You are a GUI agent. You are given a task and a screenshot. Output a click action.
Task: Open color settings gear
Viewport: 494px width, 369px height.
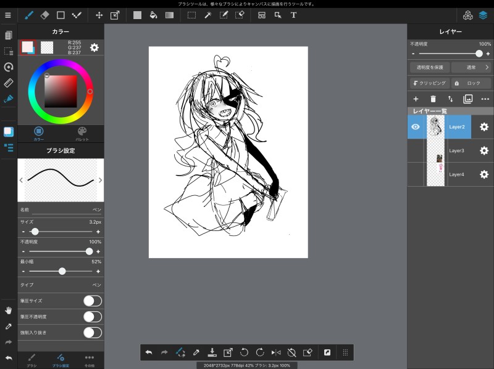(x=94, y=47)
